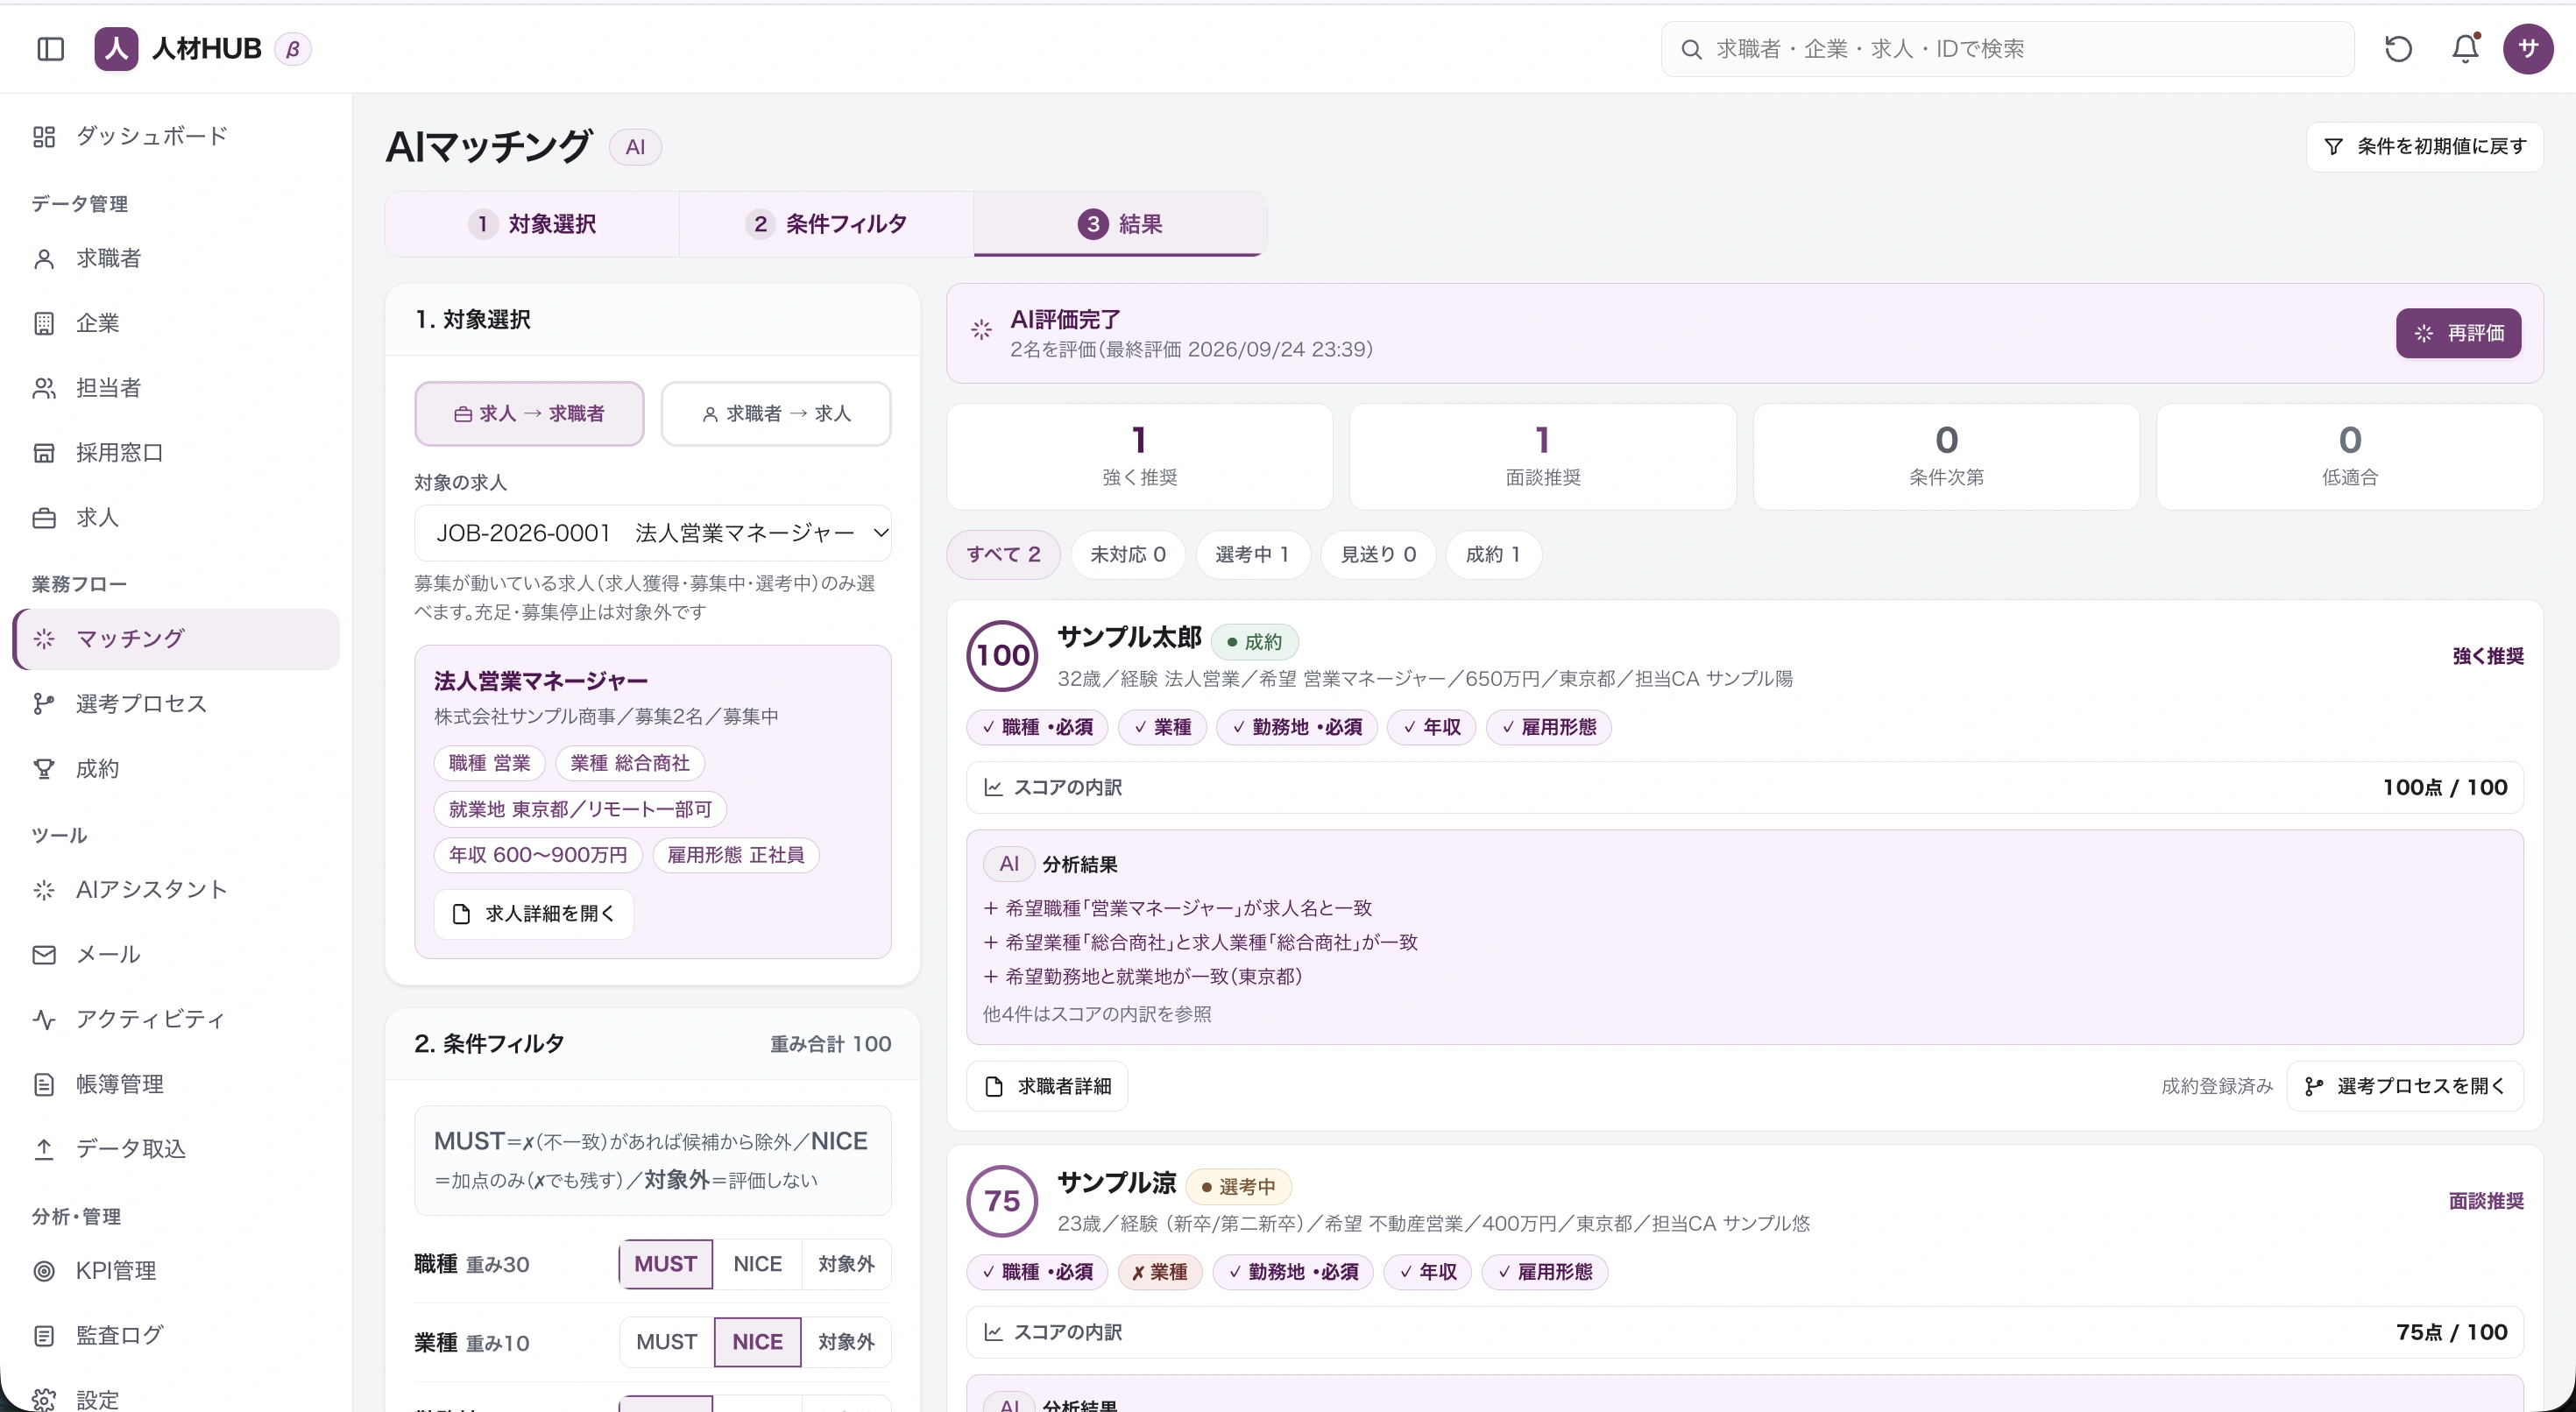The width and height of the screenshot is (2576, 1412).
Task: Click the score breakdown chart icon for サンプル太郎
Action: (993, 788)
